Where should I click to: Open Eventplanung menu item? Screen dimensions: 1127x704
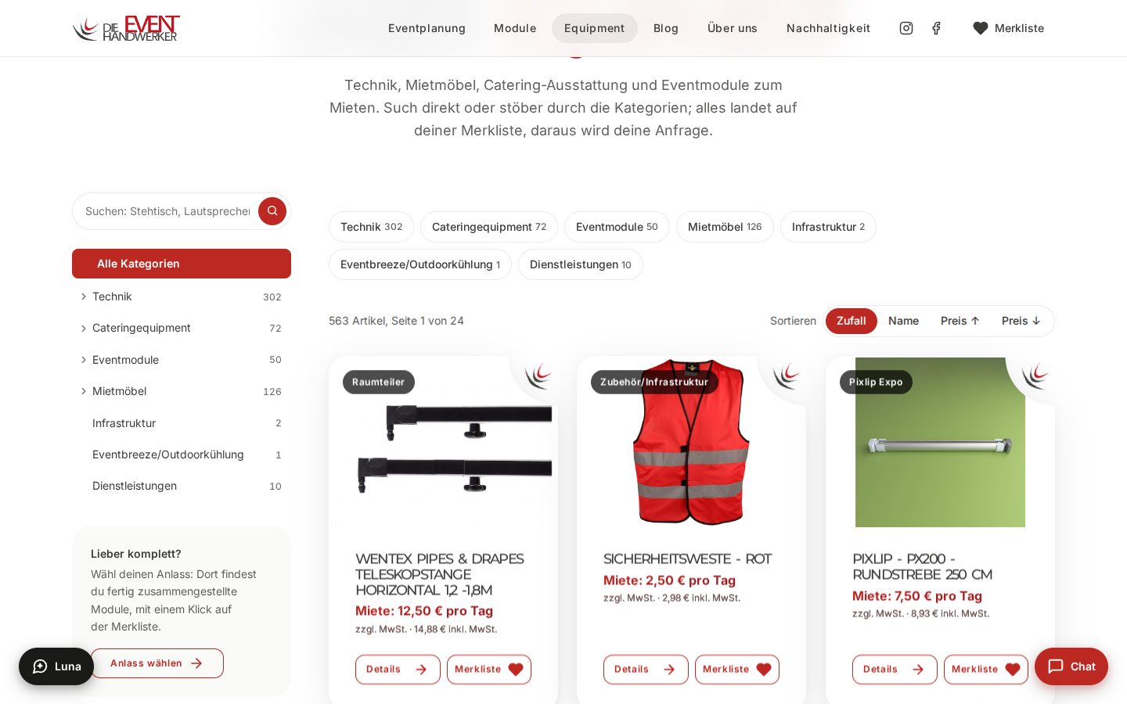click(x=427, y=28)
